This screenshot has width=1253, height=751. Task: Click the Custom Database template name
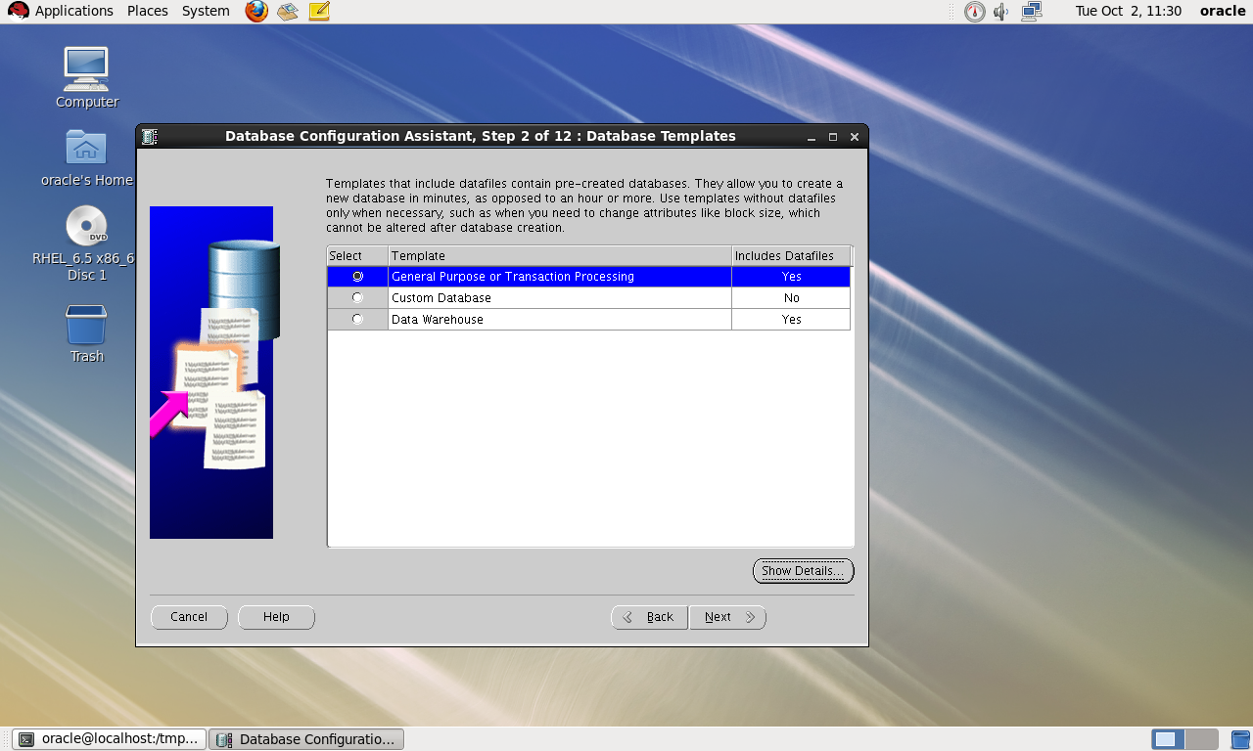441,298
